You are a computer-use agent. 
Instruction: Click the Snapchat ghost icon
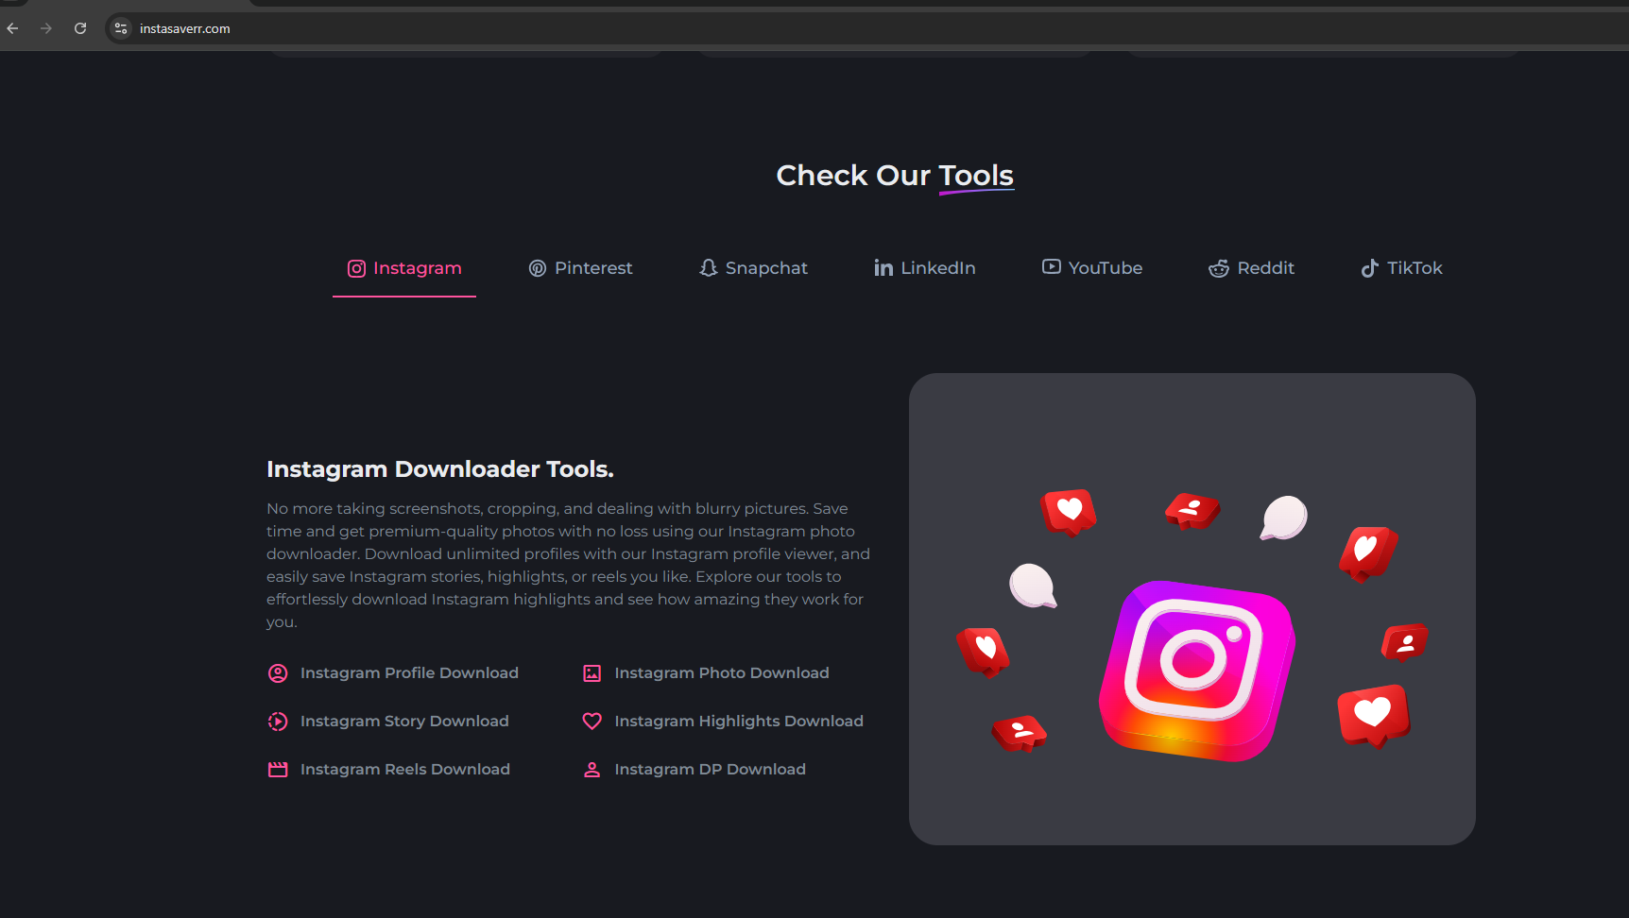(709, 268)
